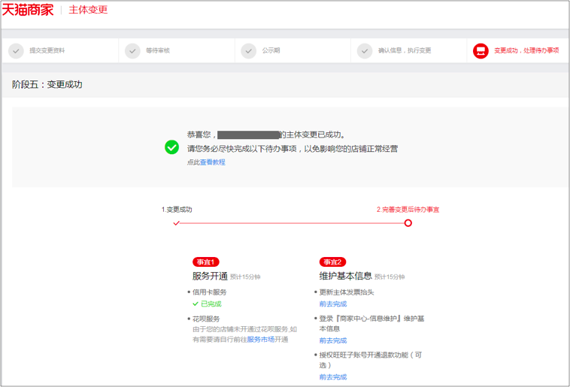The height and width of the screenshot is (387, 570).
Task: Click the green success checkmark icon
Action: [x=172, y=147]
